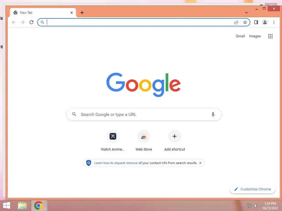Show hidden tray icons arrow
282x211 pixels.
(243, 206)
